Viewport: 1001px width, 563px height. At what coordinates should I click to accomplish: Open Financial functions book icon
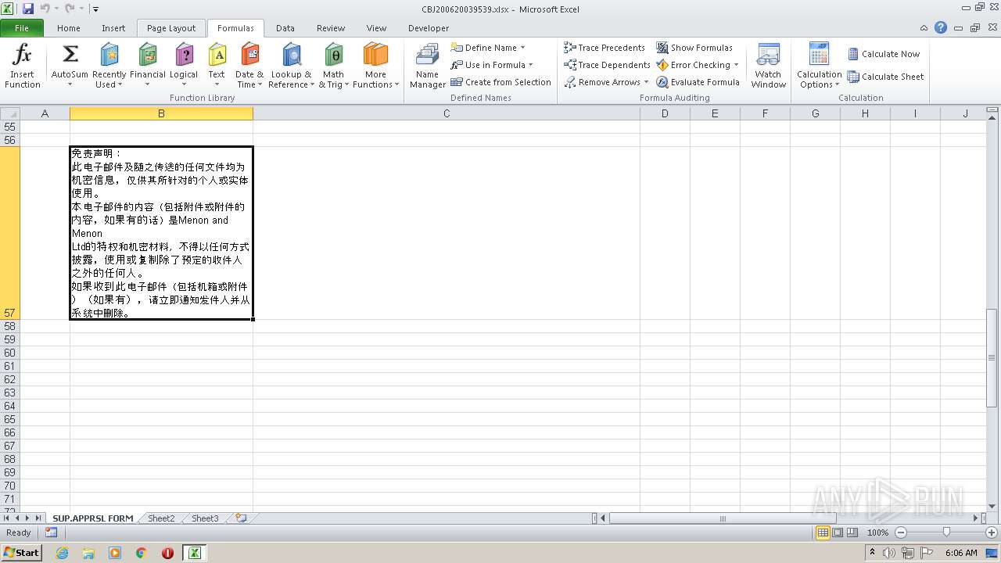click(148, 55)
